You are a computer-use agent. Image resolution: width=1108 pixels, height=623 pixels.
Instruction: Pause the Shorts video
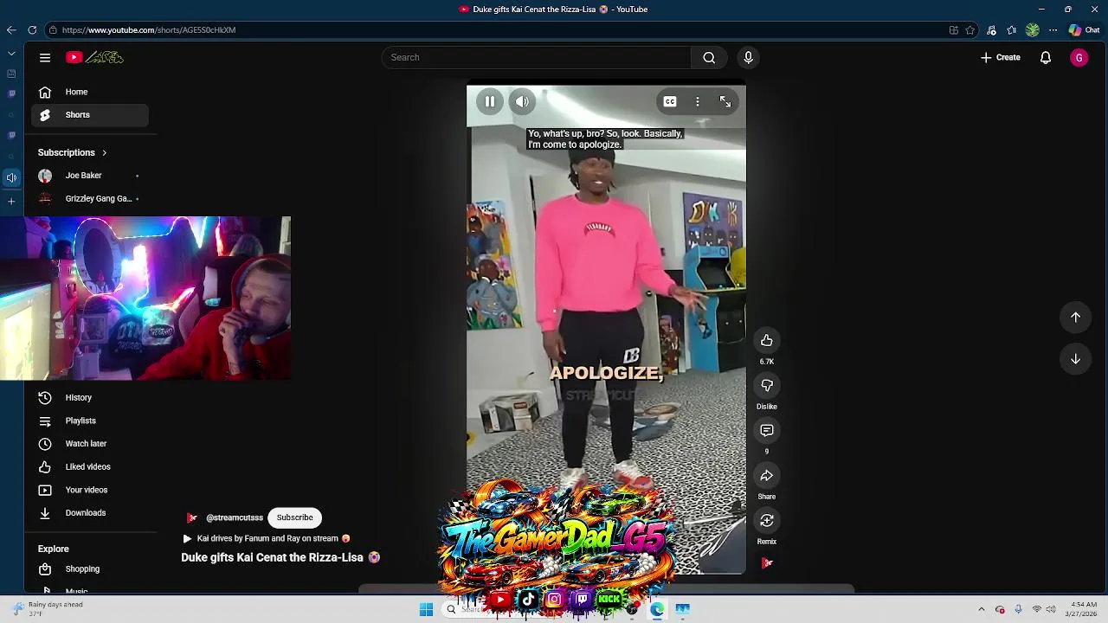point(490,102)
